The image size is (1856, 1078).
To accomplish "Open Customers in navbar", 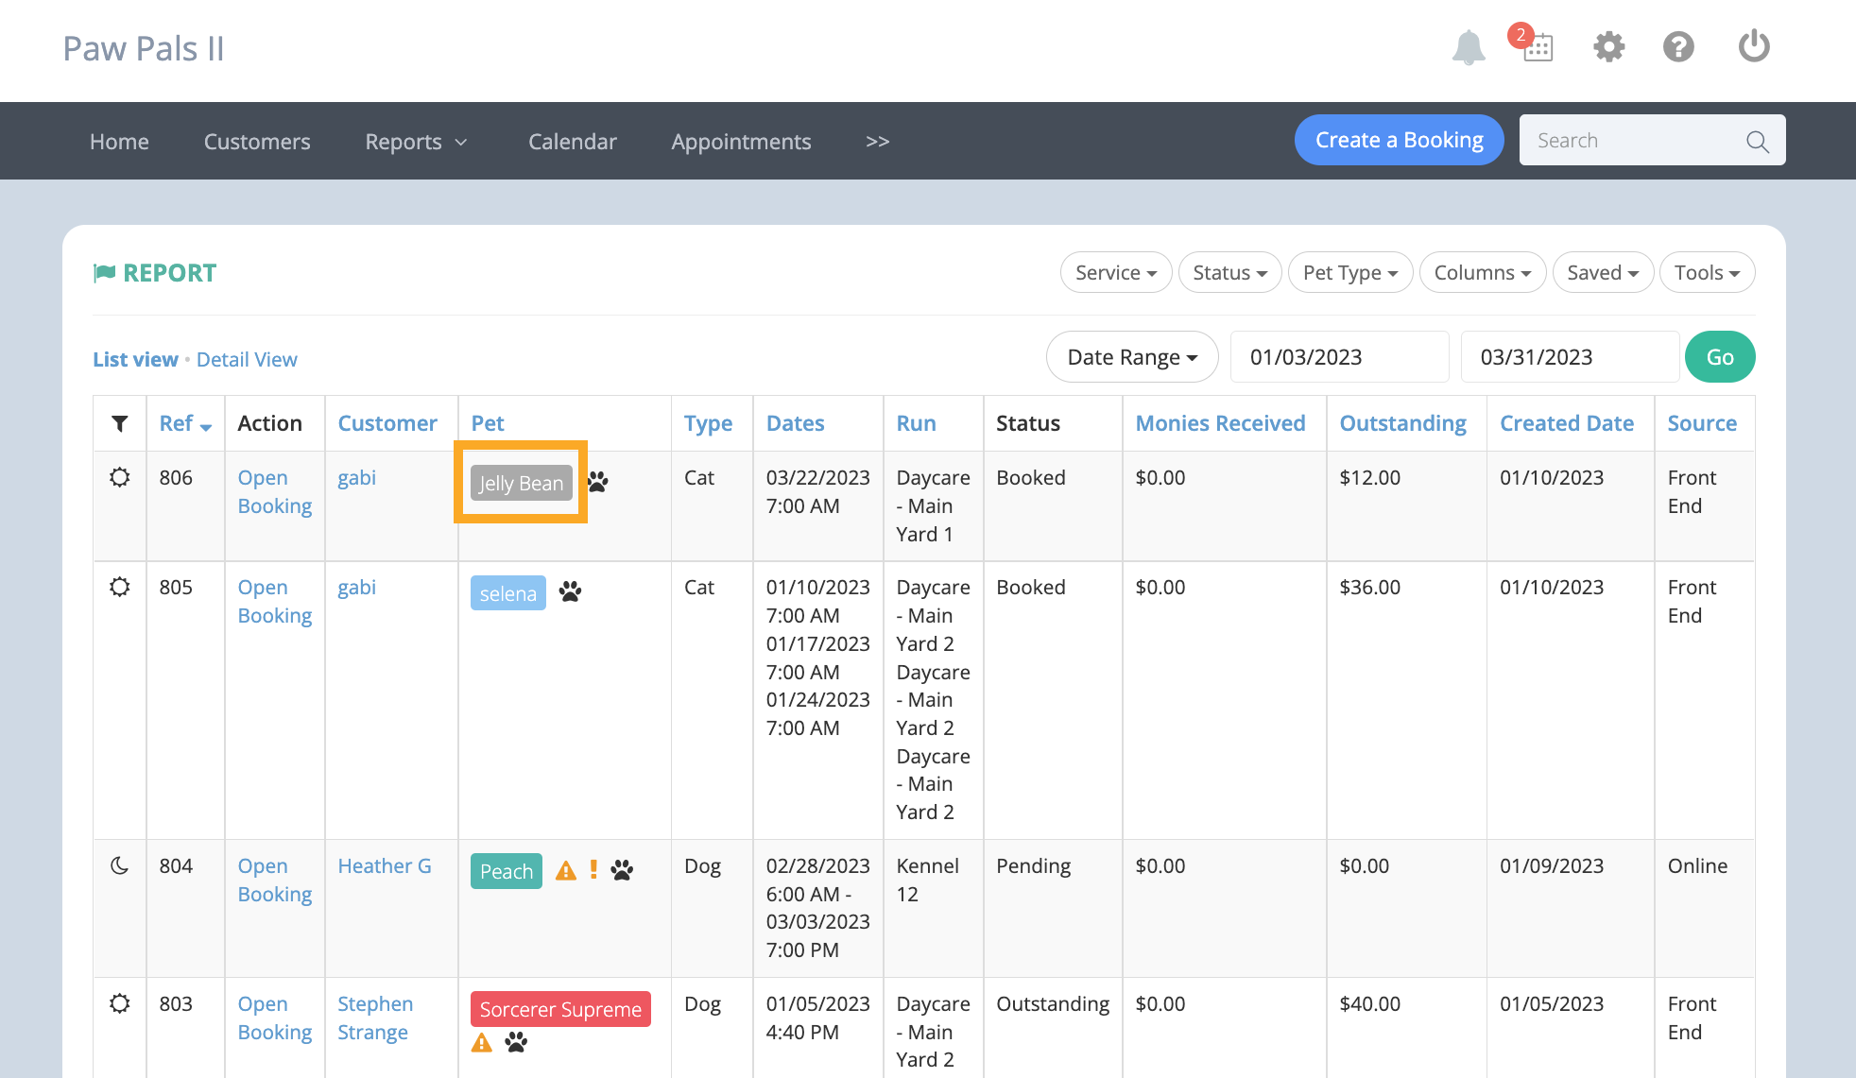I will pyautogui.click(x=257, y=141).
